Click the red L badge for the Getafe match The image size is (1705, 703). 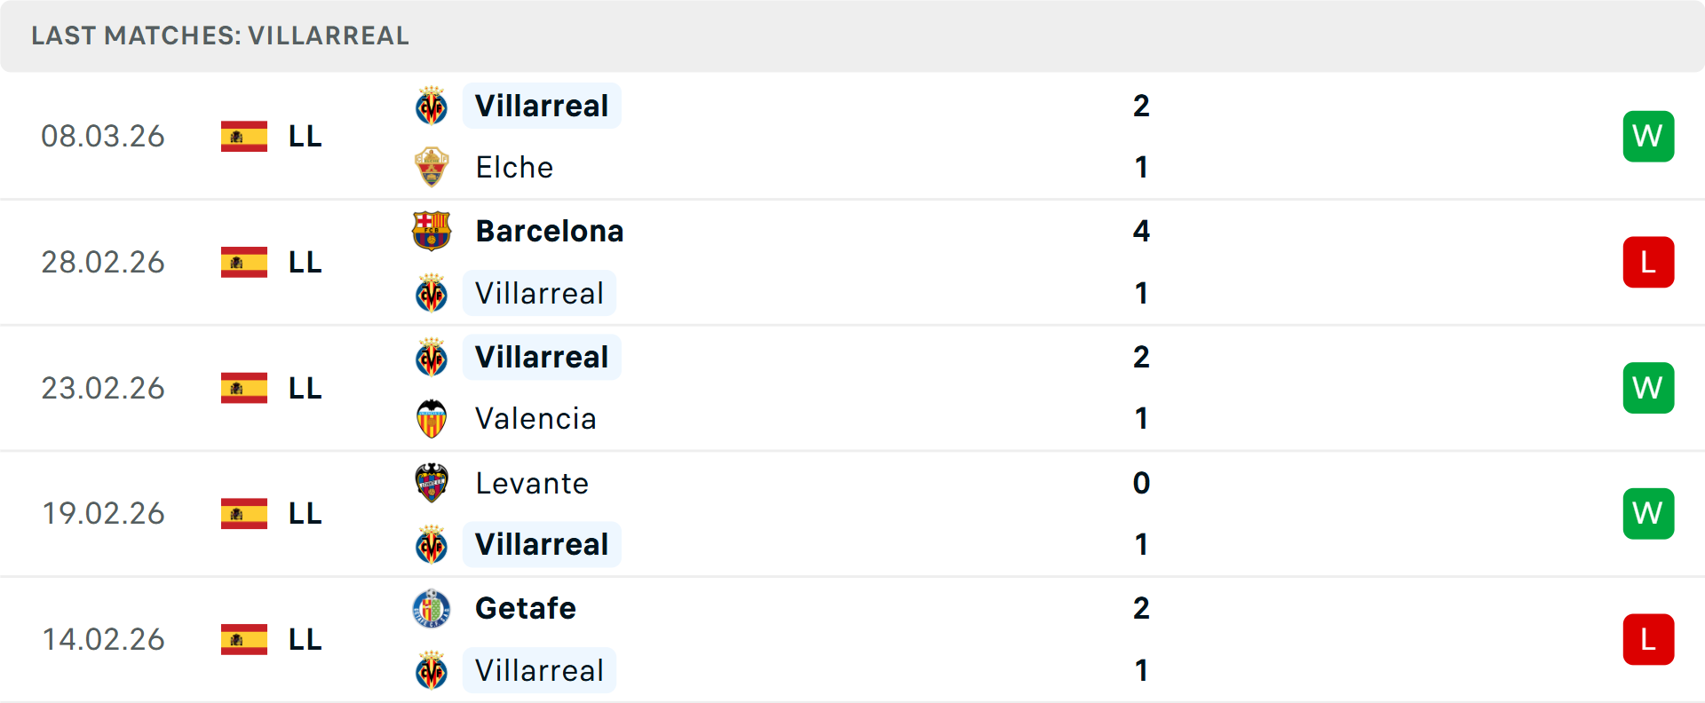tap(1648, 639)
